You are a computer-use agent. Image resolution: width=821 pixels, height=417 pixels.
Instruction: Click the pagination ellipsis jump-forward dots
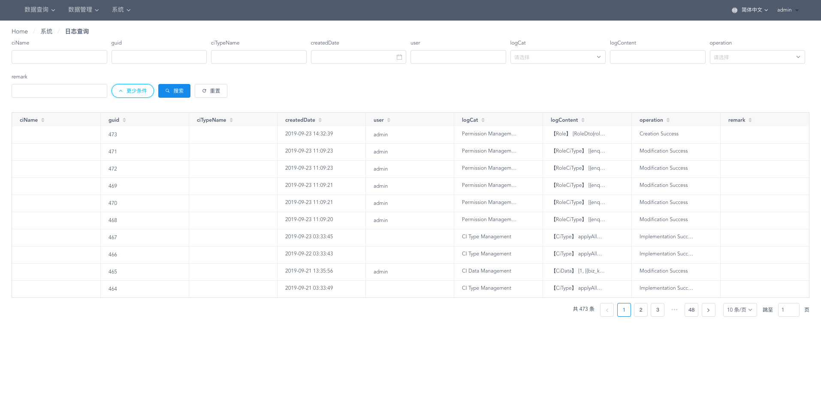(x=674, y=310)
